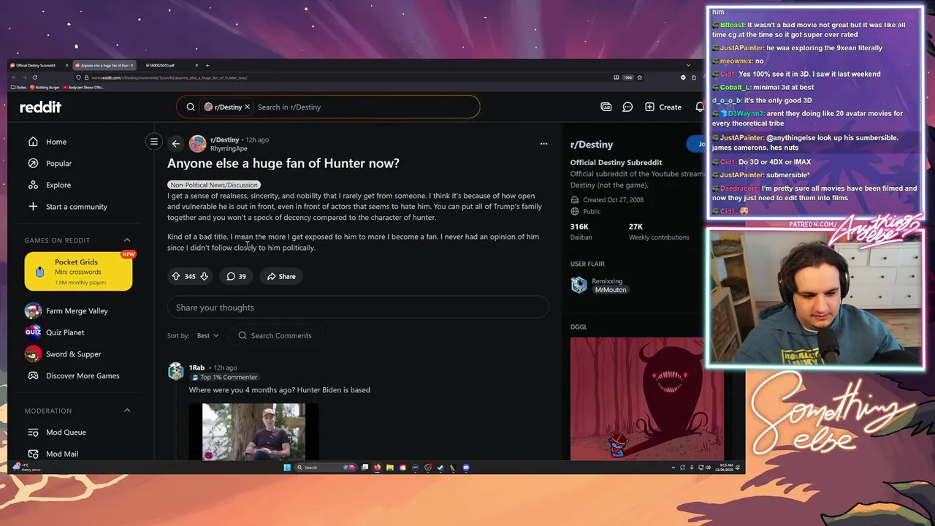This screenshot has width=935, height=526.
Task: Click the Share your thoughts comment box
Action: [x=358, y=308]
